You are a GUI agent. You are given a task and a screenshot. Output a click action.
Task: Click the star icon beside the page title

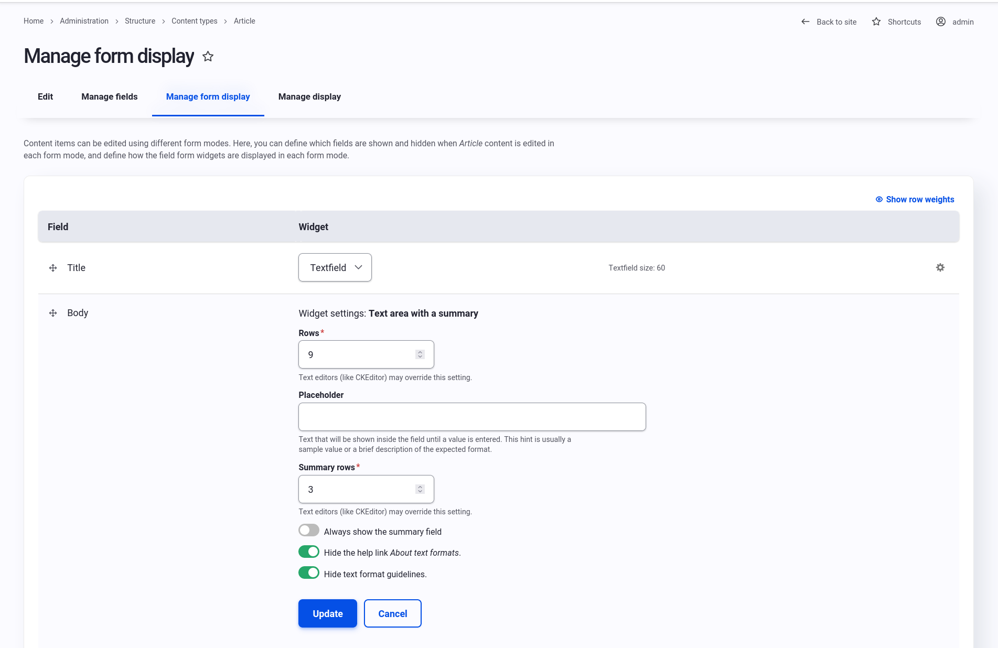(208, 57)
